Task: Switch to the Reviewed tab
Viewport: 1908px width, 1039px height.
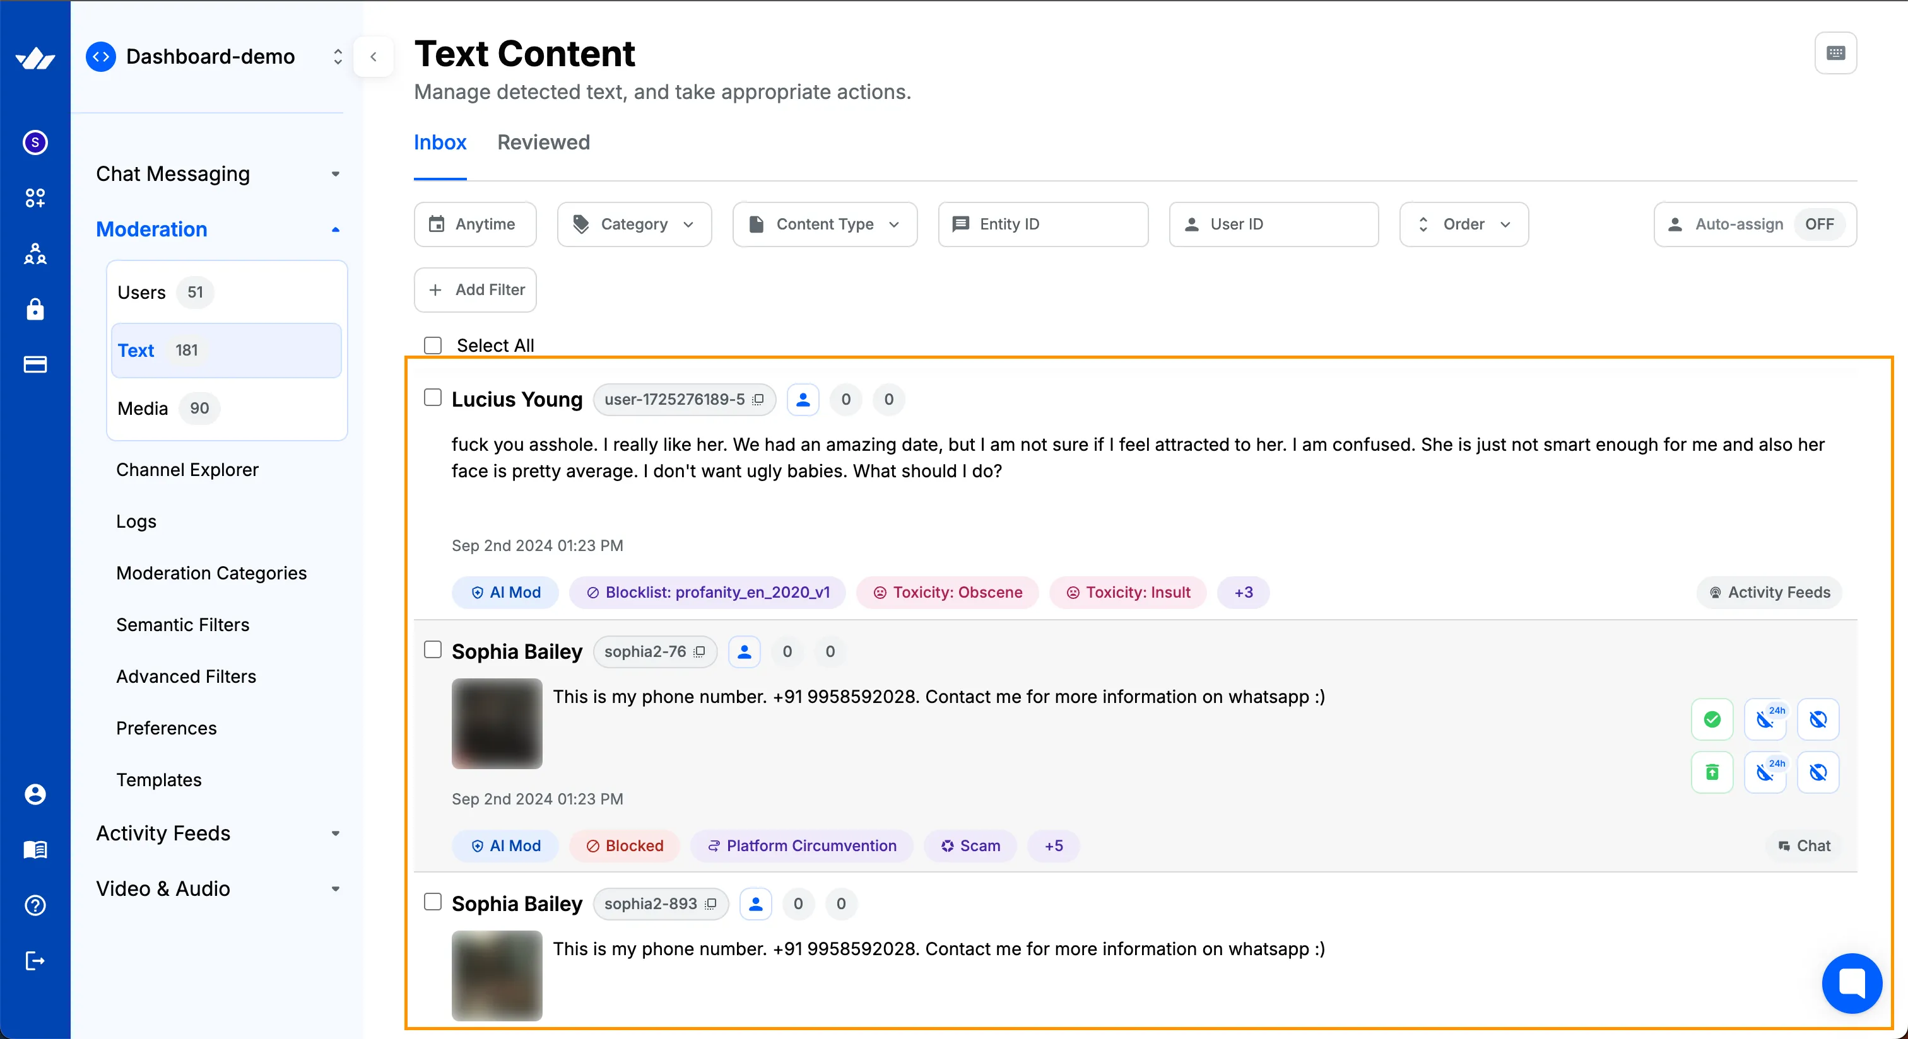Action: tap(543, 142)
